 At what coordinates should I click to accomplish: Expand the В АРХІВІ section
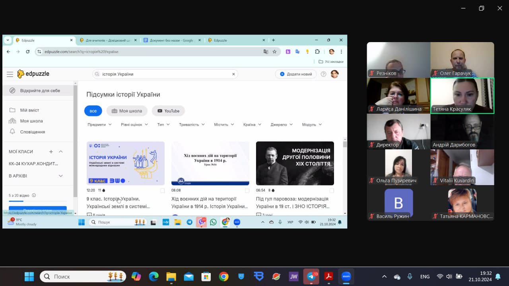(61, 176)
